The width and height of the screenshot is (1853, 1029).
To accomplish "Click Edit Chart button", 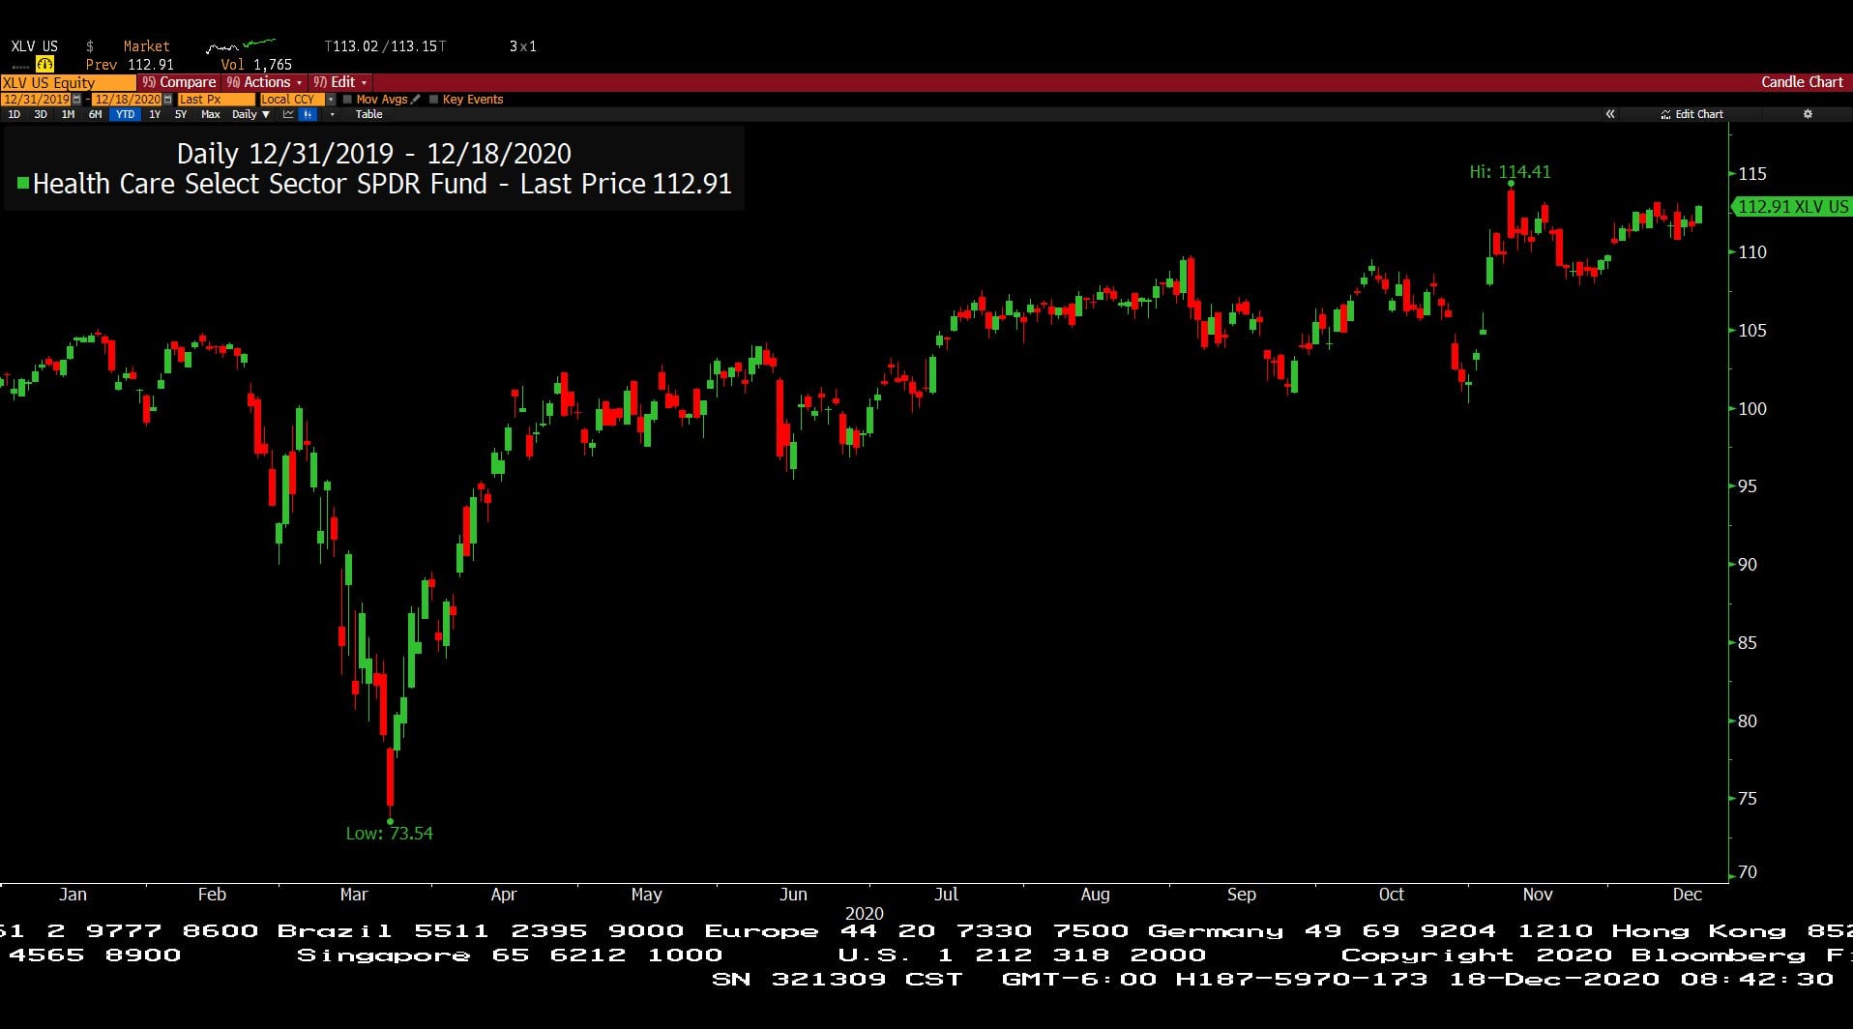I will [1692, 114].
